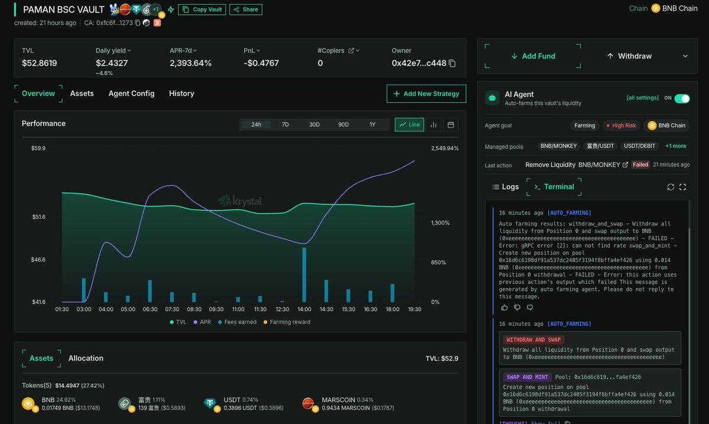709x424 pixels.
Task: Open the all settings link
Action: point(643,98)
